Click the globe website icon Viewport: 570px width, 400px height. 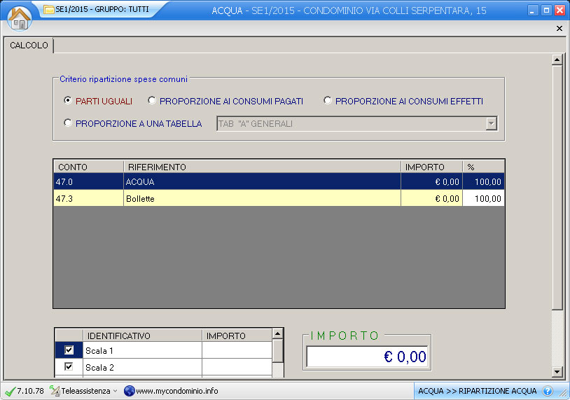129,391
